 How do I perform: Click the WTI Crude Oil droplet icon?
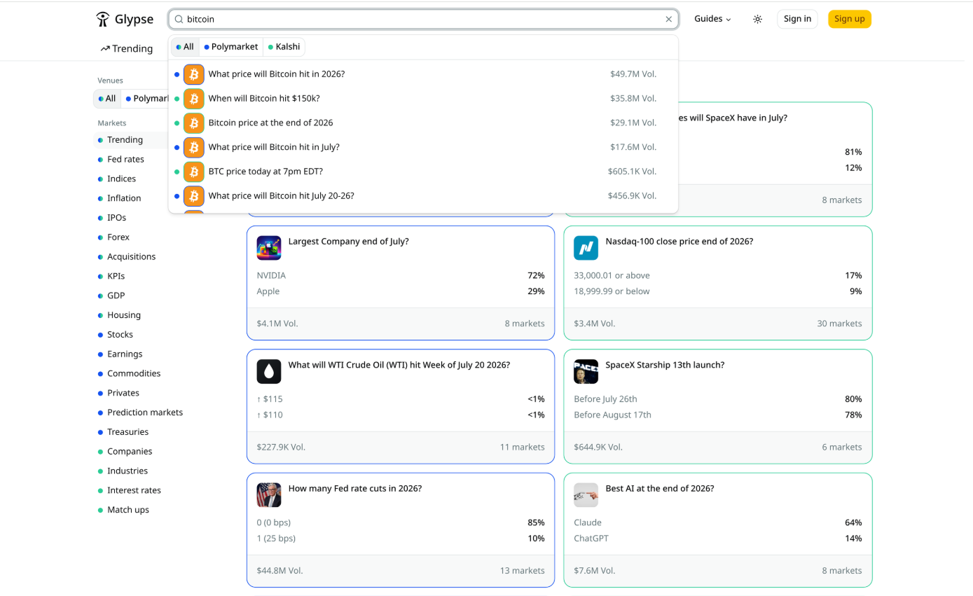coord(269,372)
